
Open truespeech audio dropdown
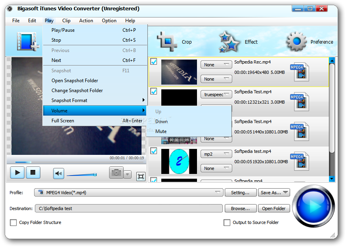click(x=216, y=95)
